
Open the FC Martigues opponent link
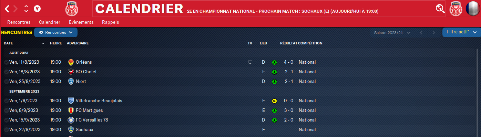(89, 110)
